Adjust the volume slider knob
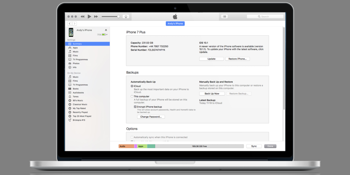 [118, 16]
